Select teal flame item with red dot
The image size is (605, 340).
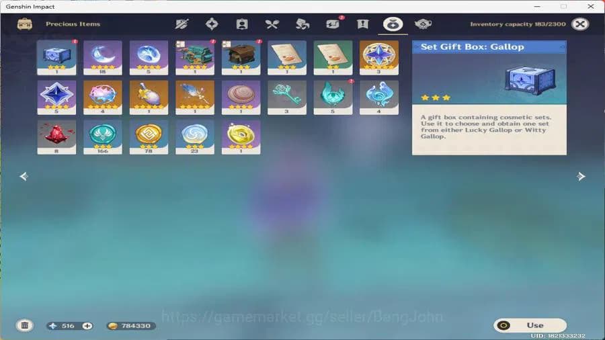[x=333, y=97]
